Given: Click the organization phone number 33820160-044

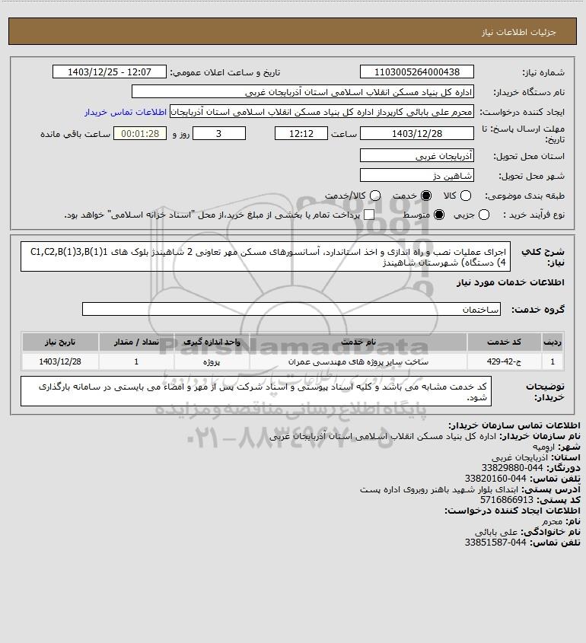Looking at the screenshot, I should [495, 479].
